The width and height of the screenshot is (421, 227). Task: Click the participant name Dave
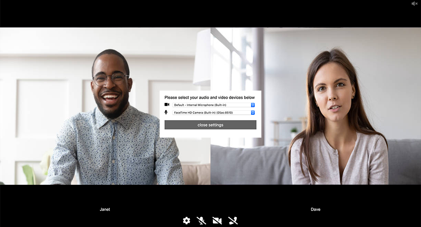pos(315,209)
